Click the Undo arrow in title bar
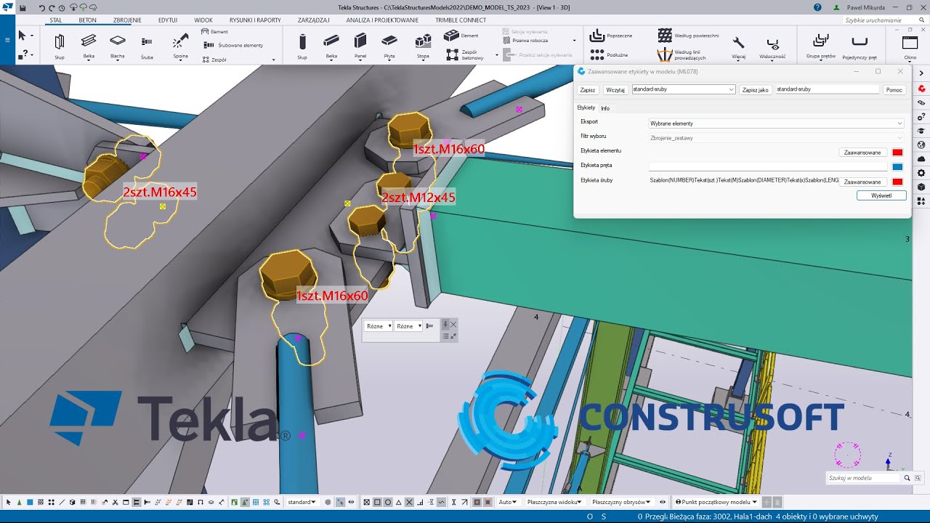 (x=42, y=7)
